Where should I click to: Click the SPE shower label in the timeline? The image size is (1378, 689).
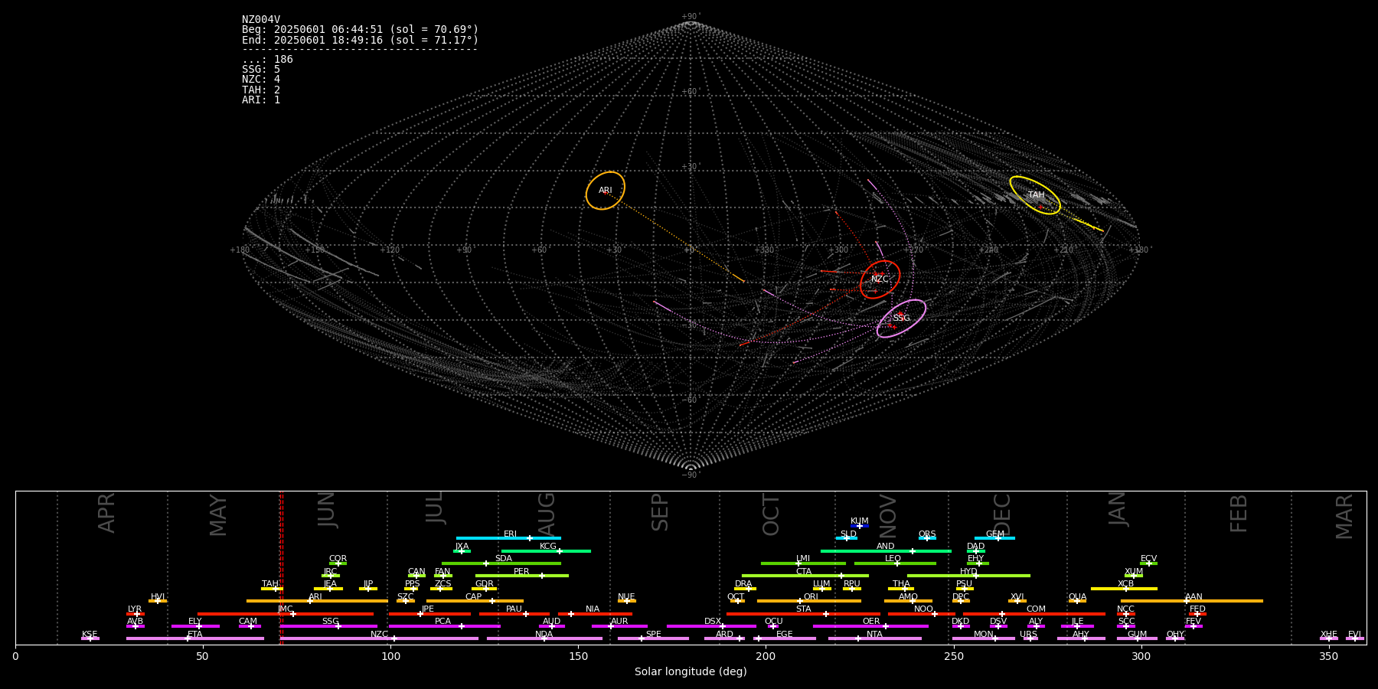(x=653, y=635)
